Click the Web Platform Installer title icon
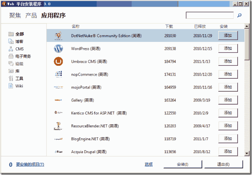 point(4,4)
